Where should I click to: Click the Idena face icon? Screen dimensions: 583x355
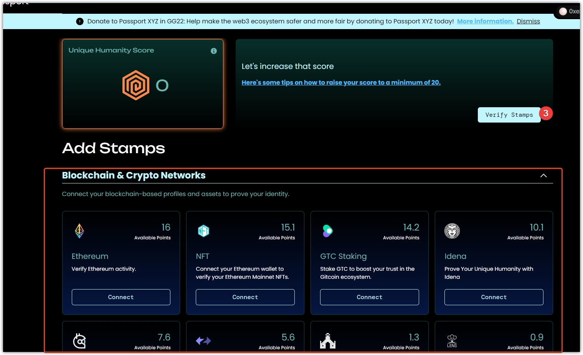[x=452, y=231]
